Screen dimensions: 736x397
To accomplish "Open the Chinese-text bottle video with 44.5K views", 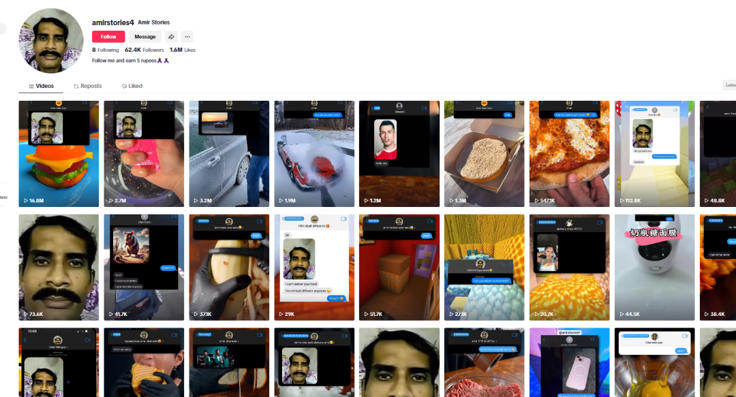I will click(655, 268).
